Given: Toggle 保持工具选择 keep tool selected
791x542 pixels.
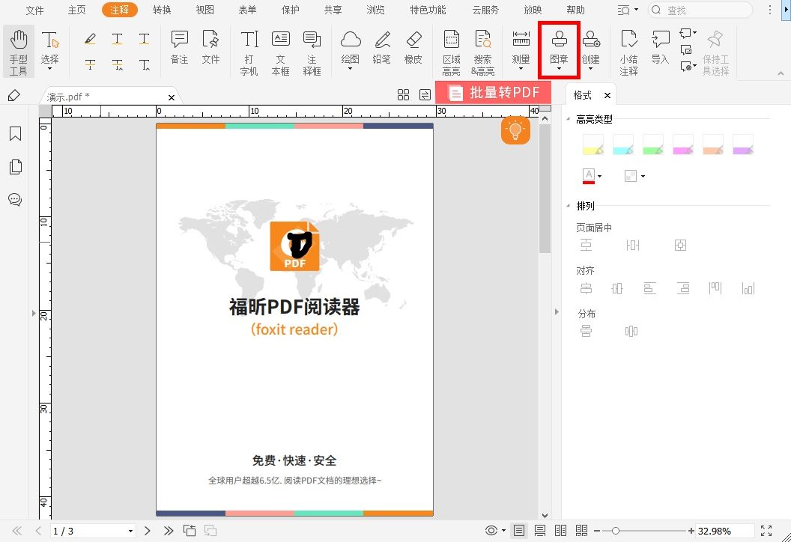Looking at the screenshot, I should coord(714,49).
